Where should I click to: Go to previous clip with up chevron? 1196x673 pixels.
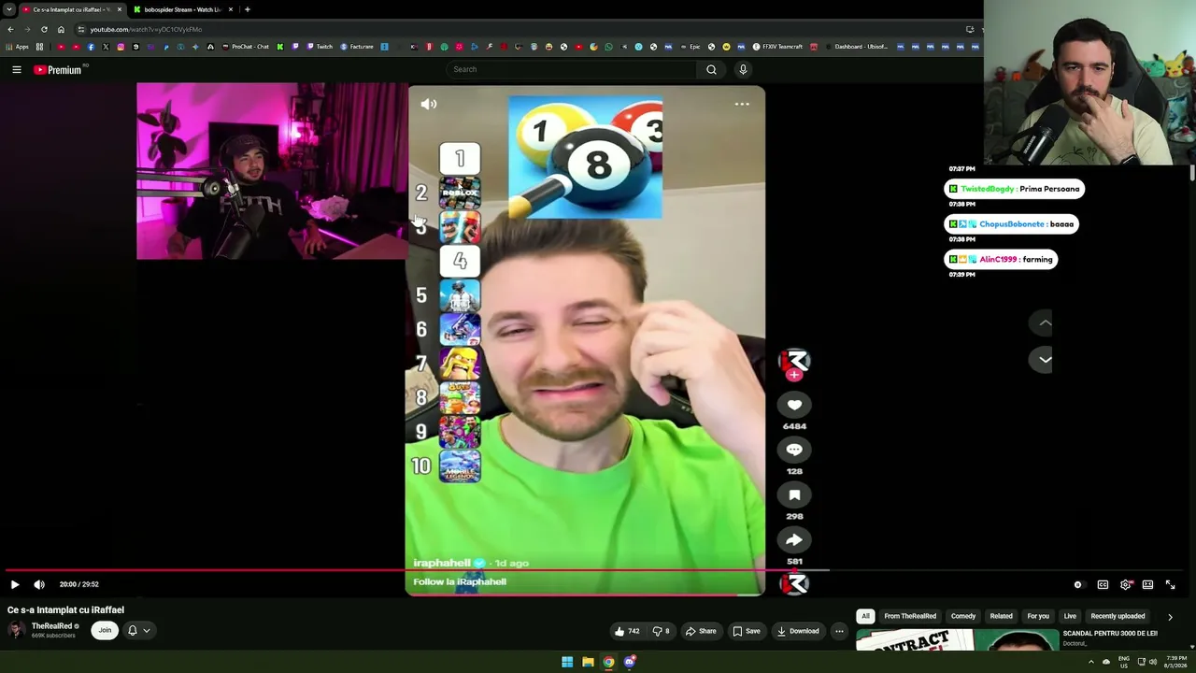point(1046,323)
